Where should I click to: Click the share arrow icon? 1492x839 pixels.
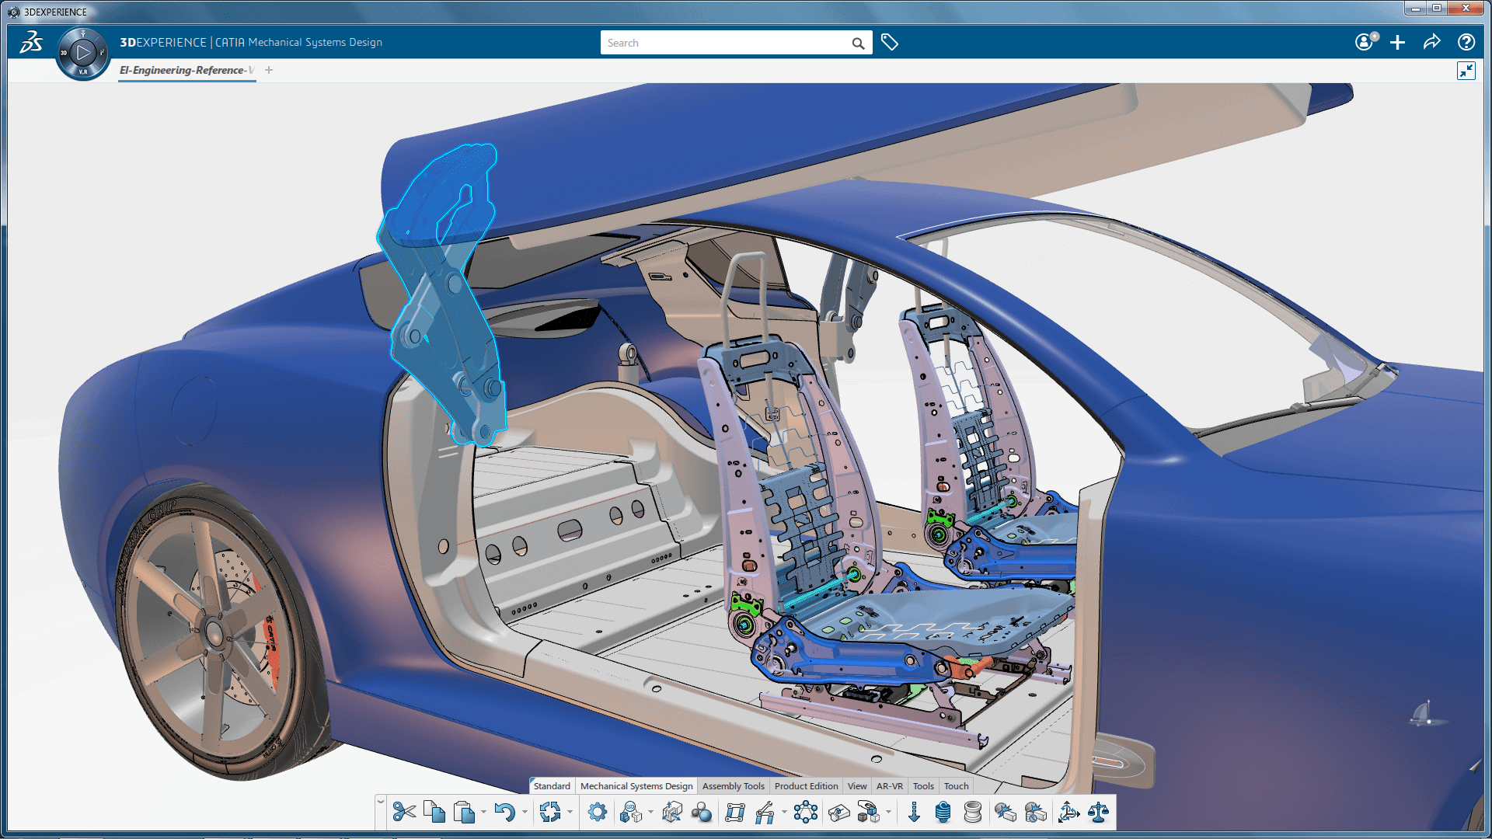pyautogui.click(x=1431, y=43)
